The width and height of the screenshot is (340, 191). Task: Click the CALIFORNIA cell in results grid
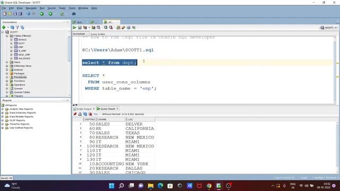pos(140,128)
